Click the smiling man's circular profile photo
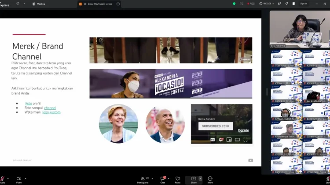The image size is (330, 185). [165, 124]
